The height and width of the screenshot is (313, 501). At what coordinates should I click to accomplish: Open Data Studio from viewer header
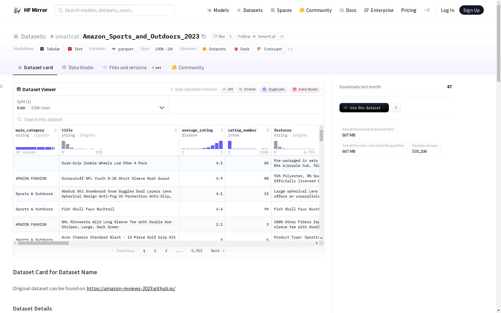point(305,89)
